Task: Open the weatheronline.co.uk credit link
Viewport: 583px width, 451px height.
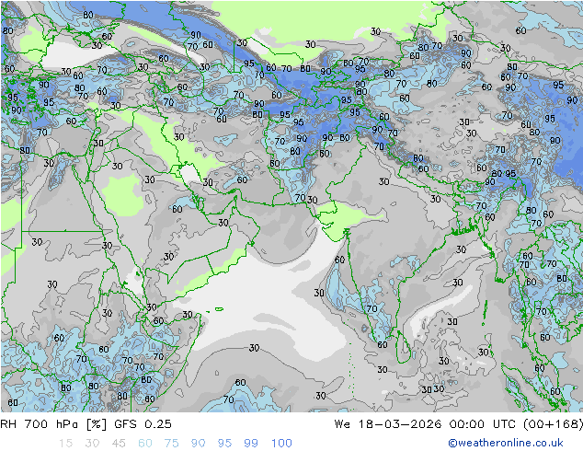Action: [506, 443]
